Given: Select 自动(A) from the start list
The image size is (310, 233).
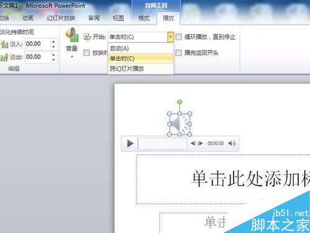Looking at the screenshot, I should pyautogui.click(x=141, y=48).
